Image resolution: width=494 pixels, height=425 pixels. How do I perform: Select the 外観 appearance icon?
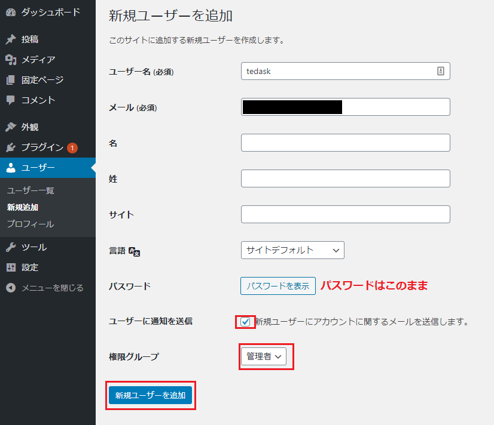tap(11, 126)
